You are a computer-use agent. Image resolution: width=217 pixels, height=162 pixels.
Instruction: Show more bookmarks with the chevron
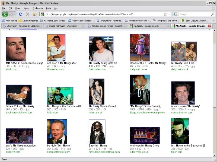pyautogui.click(x=213, y=21)
